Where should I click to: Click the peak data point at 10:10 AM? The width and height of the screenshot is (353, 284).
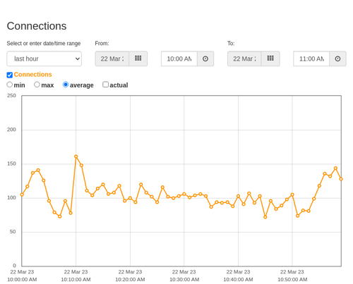pyautogui.click(x=76, y=156)
